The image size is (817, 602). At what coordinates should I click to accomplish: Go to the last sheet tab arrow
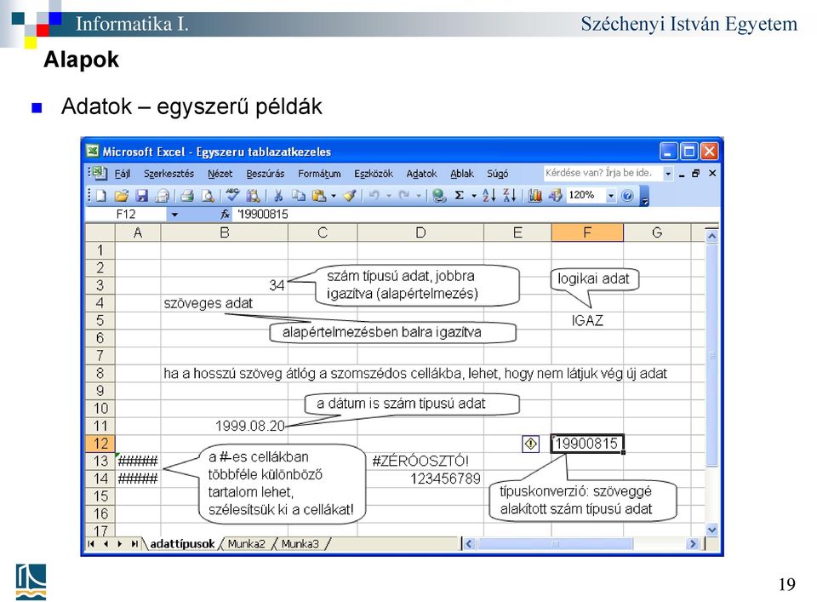pyautogui.click(x=134, y=543)
